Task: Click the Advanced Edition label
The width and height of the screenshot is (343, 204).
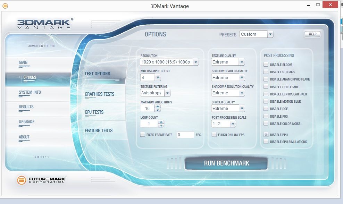Action: tap(41, 46)
